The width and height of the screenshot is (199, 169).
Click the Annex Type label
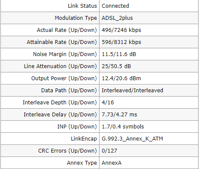click(82, 163)
